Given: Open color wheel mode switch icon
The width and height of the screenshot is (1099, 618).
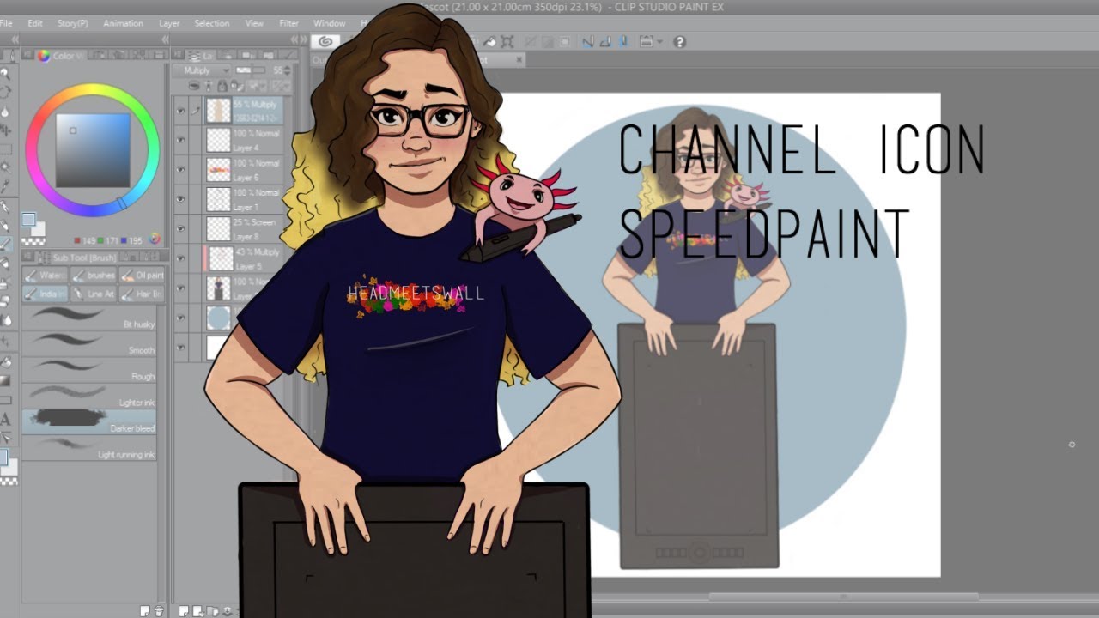Looking at the screenshot, I should point(155,239).
